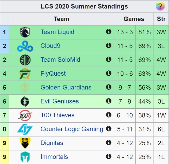Click the 100 Thieves info icon
Viewport: 169px width, 164px height.
pos(109,115)
